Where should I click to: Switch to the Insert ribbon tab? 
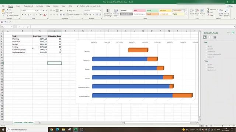click(x=18, y=6)
